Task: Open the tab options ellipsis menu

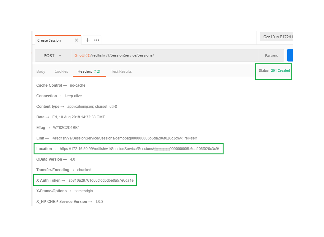Action: pos(97,40)
